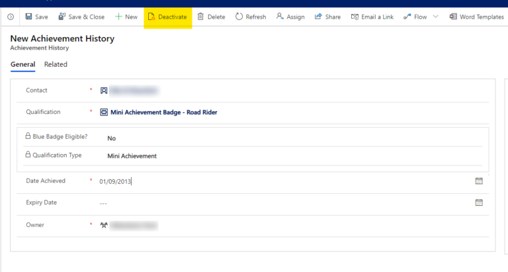This screenshot has width=508, height=272.
Task: Expand the Flow dropdown chevron
Action: coord(435,17)
